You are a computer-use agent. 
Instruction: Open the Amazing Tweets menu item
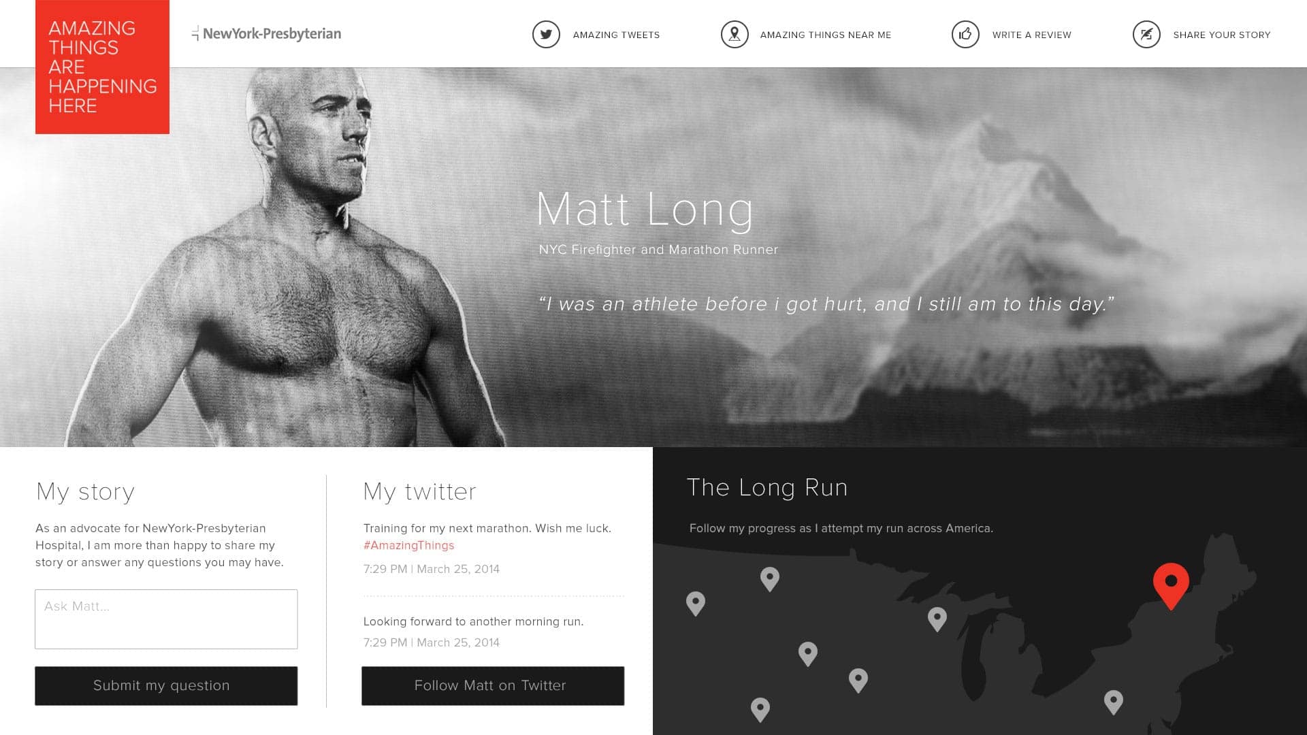tap(616, 35)
